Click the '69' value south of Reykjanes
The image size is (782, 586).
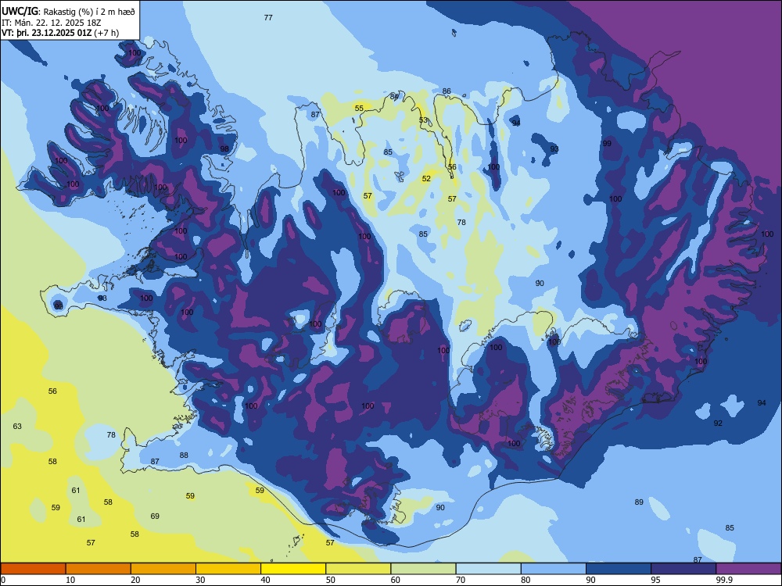coord(155,516)
